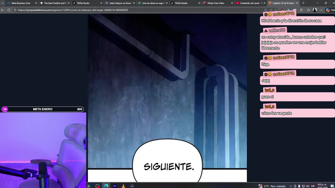Reload the current page
The height and width of the screenshot is (188, 335).
coord(9,10)
